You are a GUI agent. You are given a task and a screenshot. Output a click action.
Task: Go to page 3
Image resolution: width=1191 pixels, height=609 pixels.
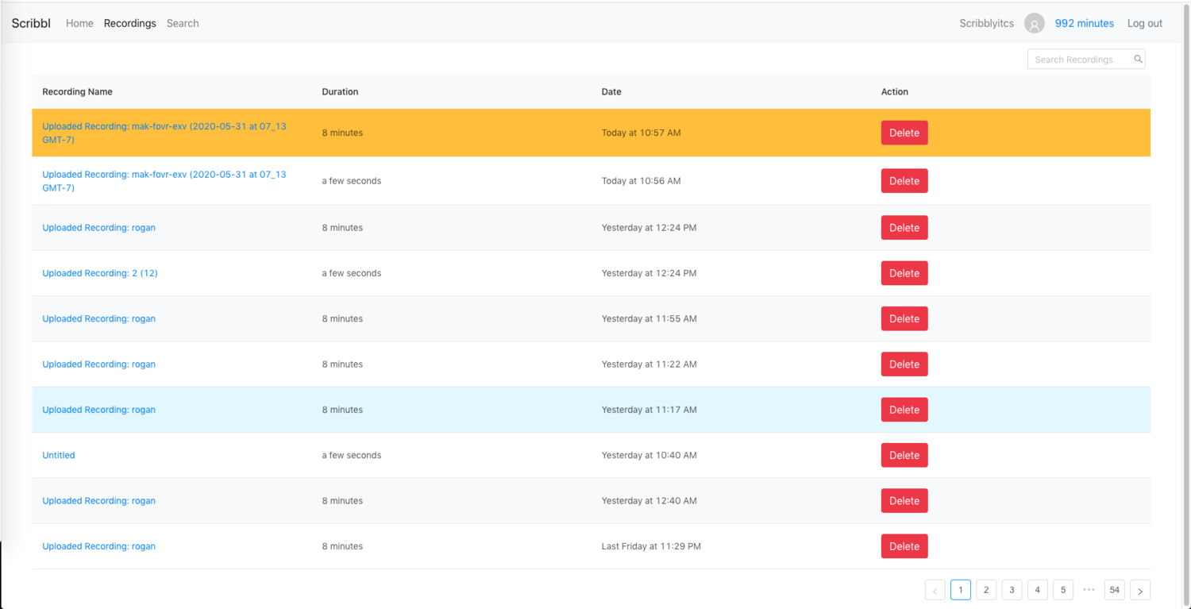click(1012, 590)
